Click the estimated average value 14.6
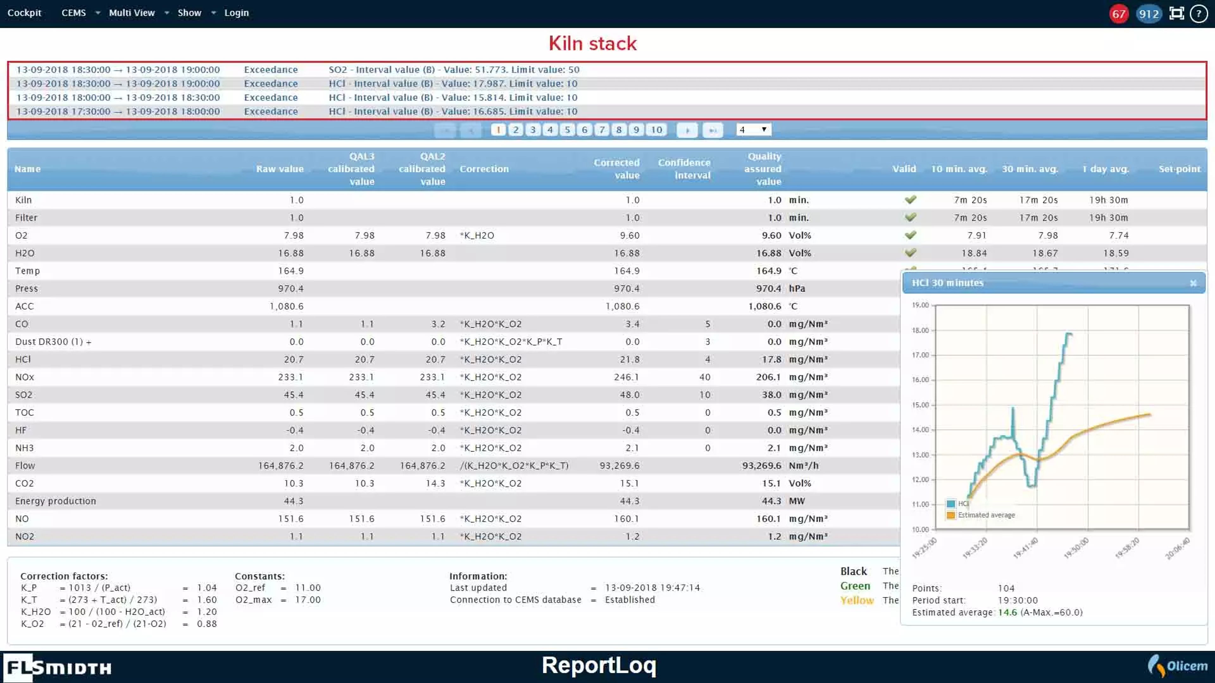Screen dimensions: 1215x683 coord(1007,612)
